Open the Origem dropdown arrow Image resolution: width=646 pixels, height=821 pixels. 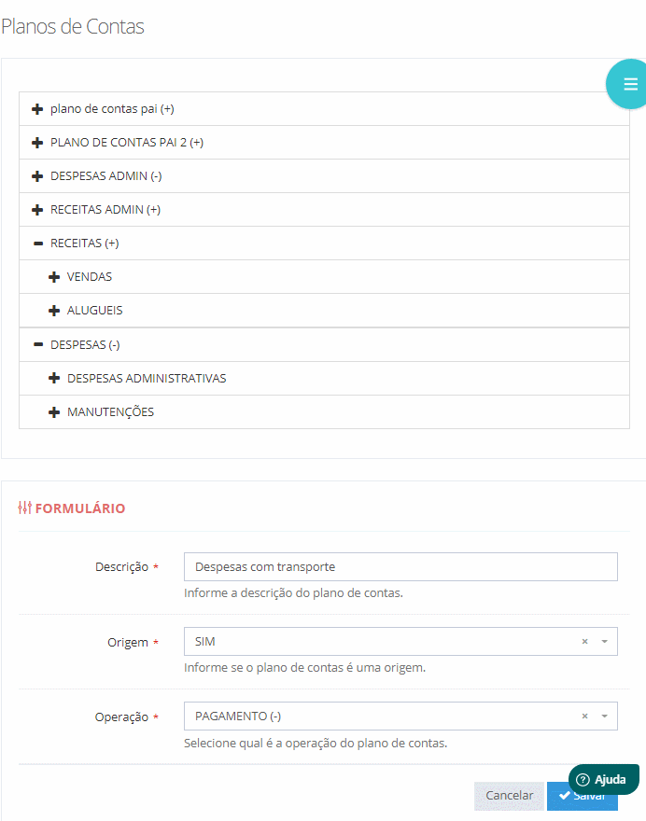[x=604, y=642]
